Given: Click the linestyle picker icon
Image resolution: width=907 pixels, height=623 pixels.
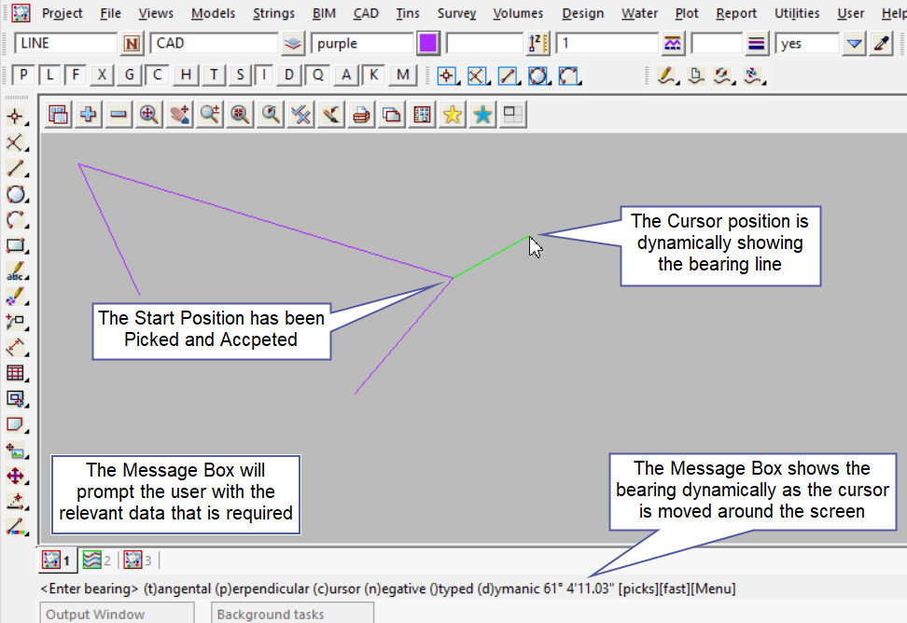Looking at the screenshot, I should point(672,43).
